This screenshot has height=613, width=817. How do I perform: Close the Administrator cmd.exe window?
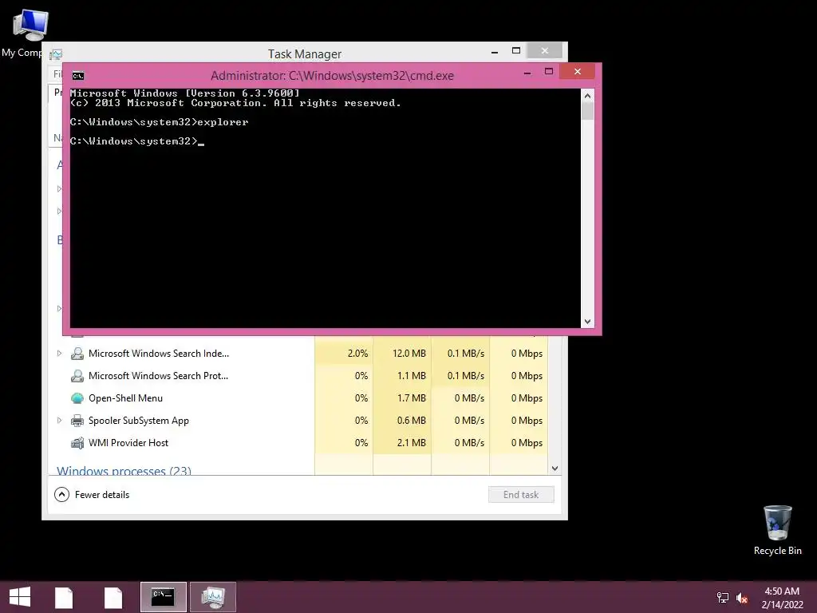[578, 72]
